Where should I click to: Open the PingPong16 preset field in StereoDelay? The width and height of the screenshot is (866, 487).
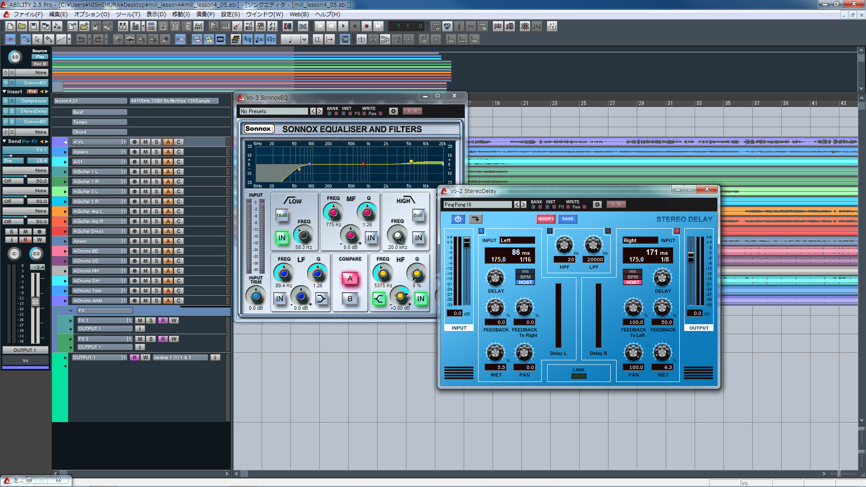477,205
